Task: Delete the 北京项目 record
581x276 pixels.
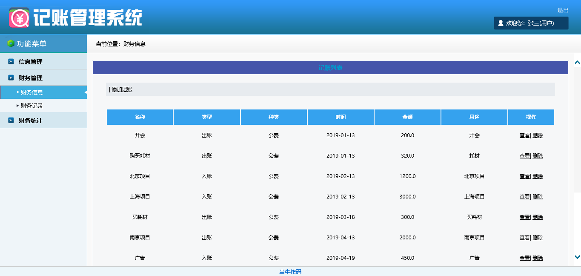Action: (538, 176)
